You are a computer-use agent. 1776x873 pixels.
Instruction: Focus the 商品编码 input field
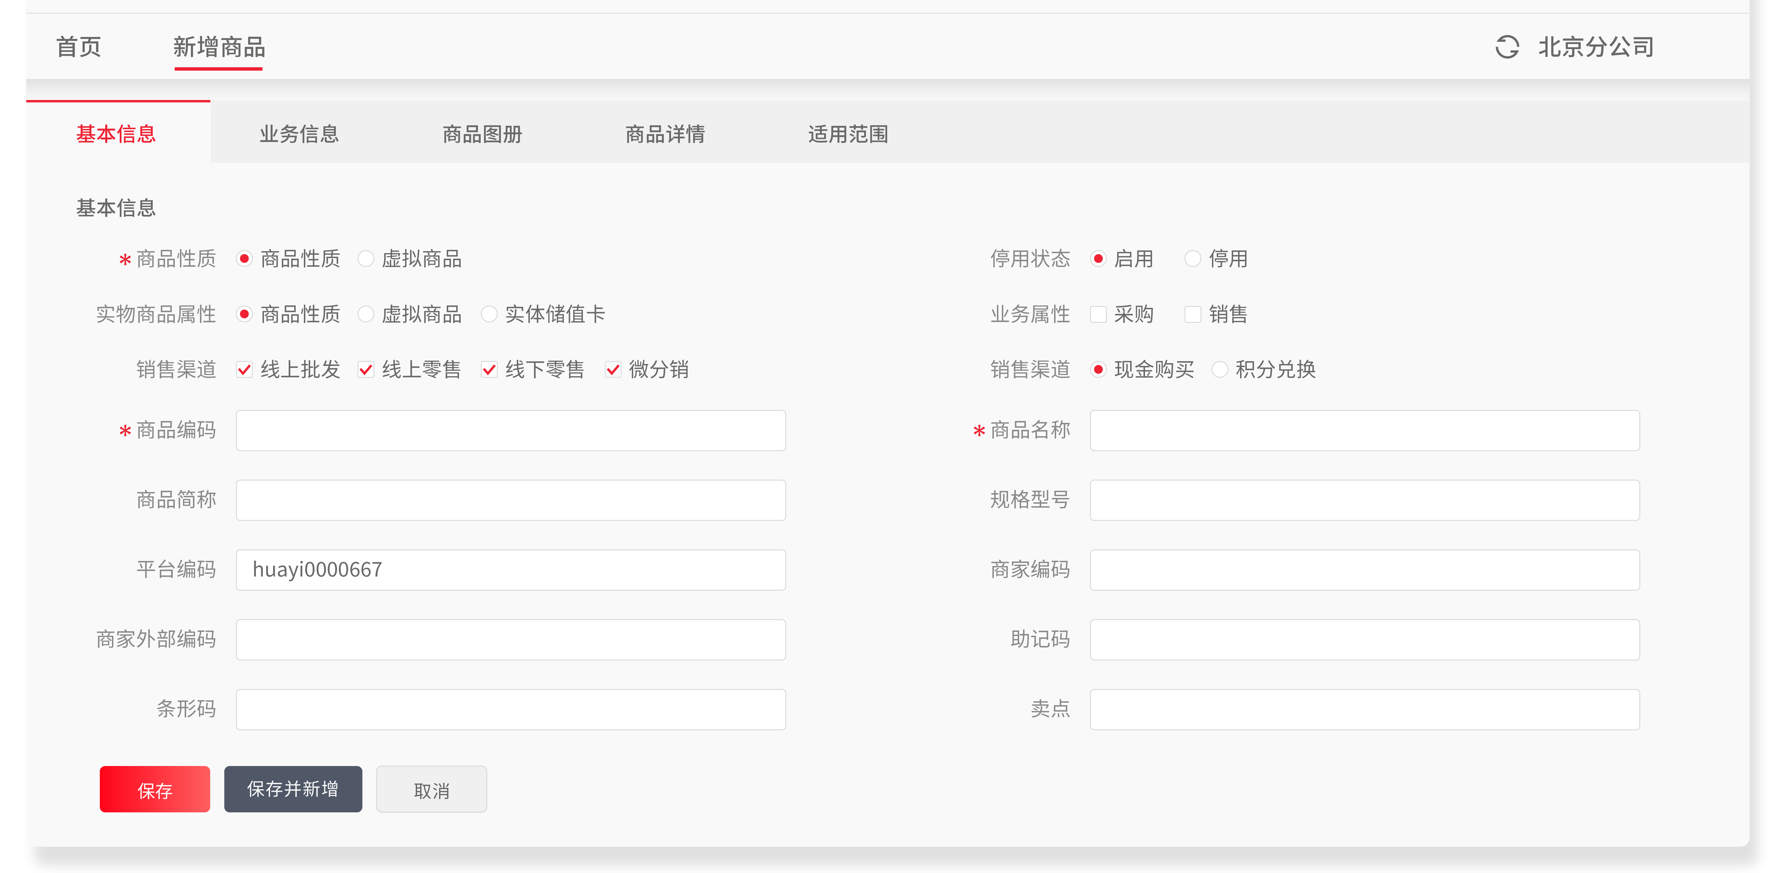click(511, 430)
